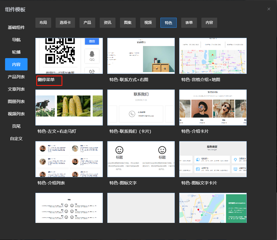
Task: Switch to the 布局 filter tab
Action: click(43, 22)
